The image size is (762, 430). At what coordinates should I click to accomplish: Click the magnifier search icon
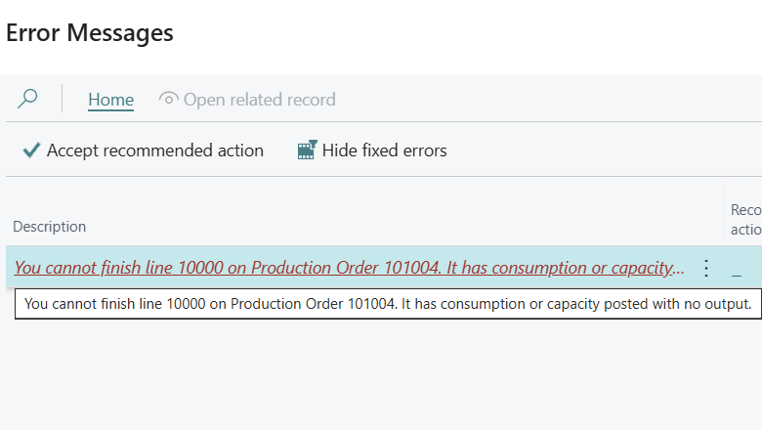(x=27, y=99)
